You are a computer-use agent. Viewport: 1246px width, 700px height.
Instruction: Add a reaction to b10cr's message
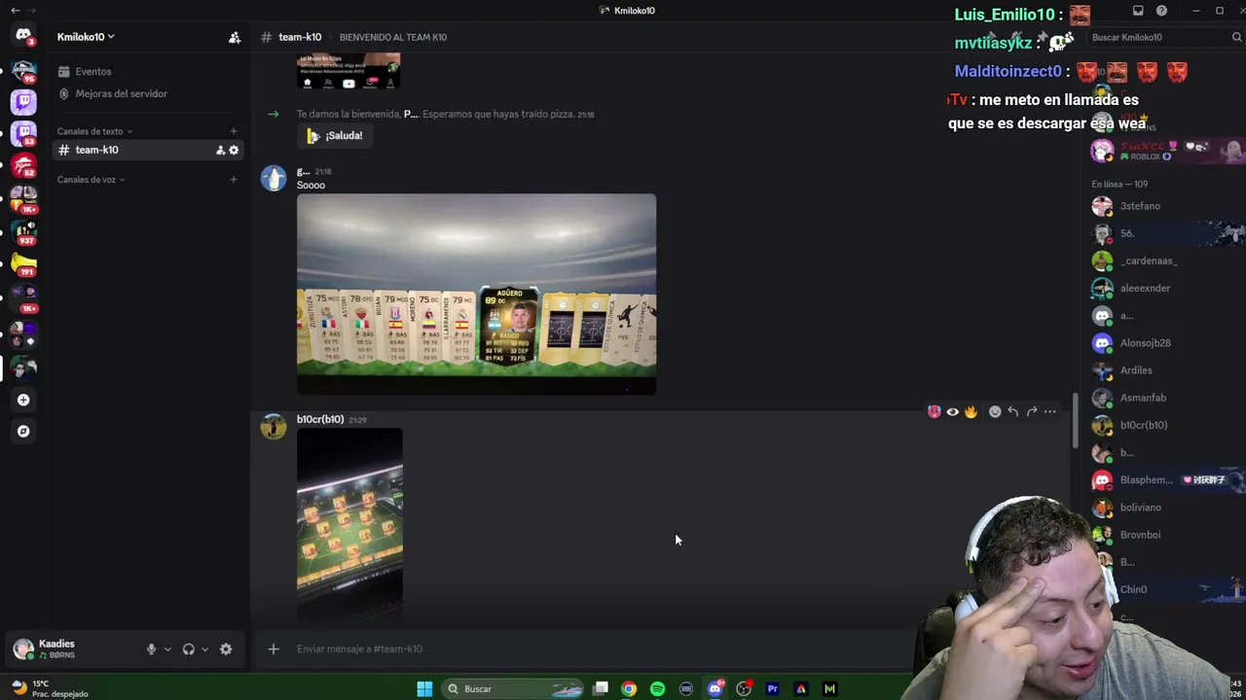coord(995,412)
